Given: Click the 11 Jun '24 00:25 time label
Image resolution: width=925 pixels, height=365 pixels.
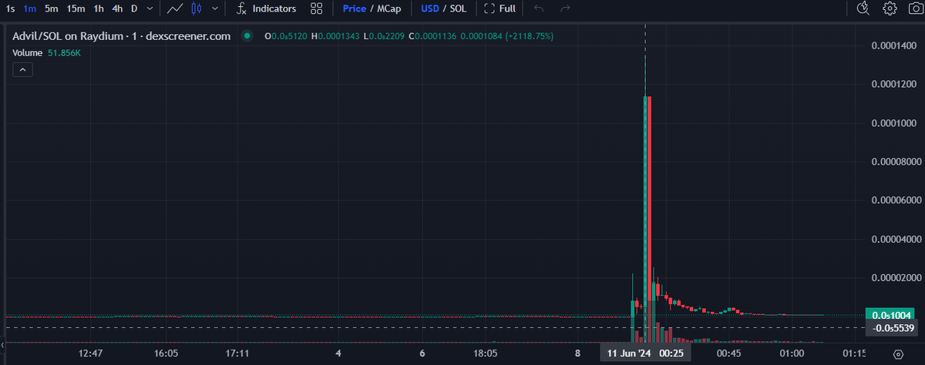Looking at the screenshot, I should click(646, 353).
